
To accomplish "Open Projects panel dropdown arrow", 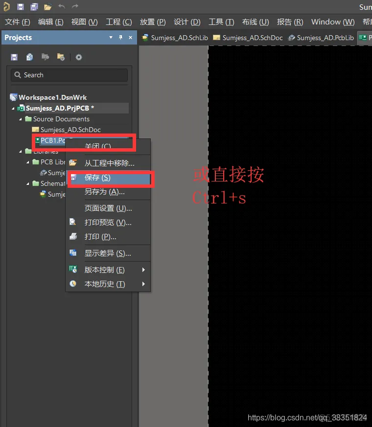I will pos(111,37).
